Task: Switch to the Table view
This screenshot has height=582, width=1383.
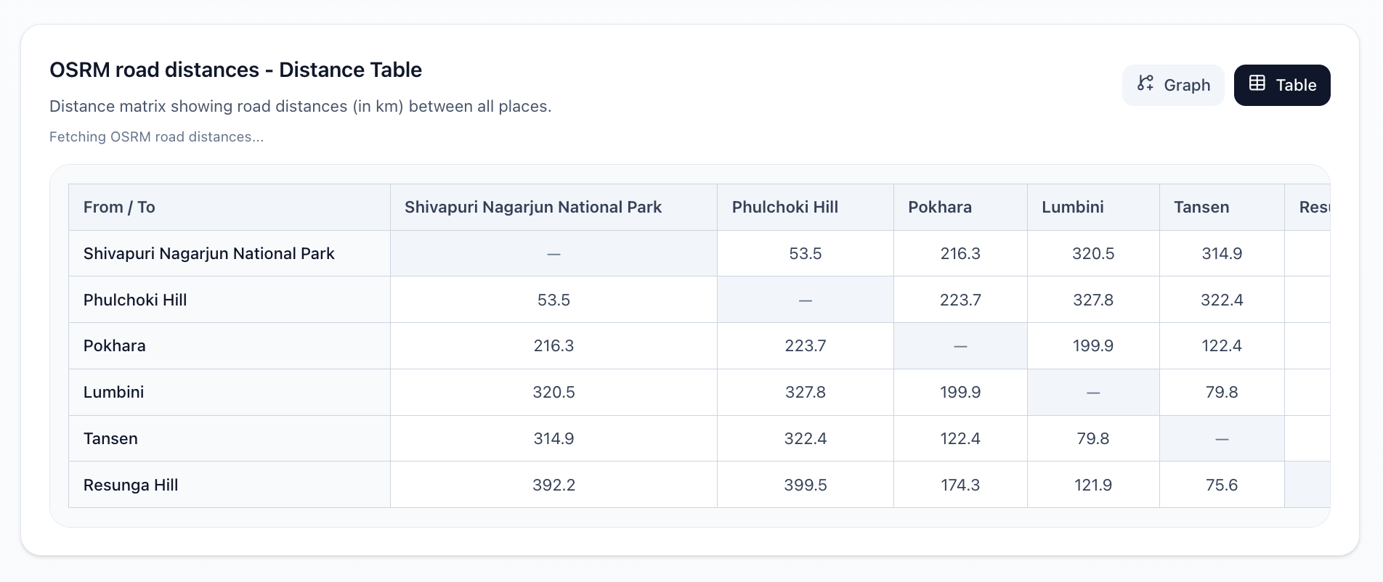Action: coord(1282,85)
